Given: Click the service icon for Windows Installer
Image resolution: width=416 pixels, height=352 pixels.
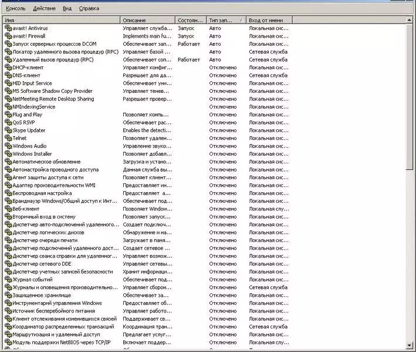Looking at the screenshot, I should [x=8, y=154].
